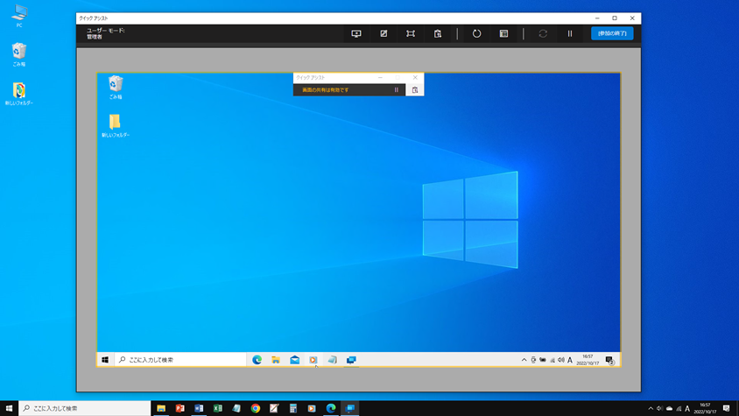This screenshot has width=739, height=416.
Task: Expand hidden tray icons on remote taskbar
Action: coord(524,360)
